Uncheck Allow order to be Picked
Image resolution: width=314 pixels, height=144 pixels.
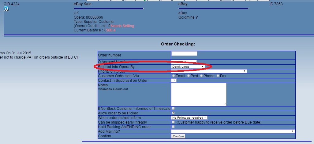pyautogui.click(x=173, y=113)
